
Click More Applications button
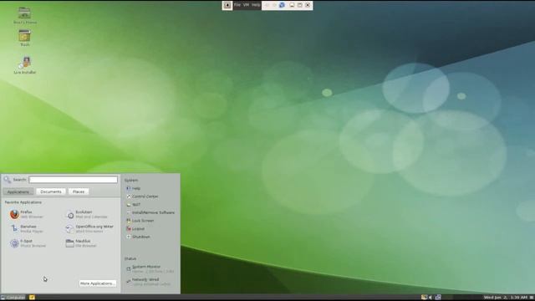pos(98,283)
